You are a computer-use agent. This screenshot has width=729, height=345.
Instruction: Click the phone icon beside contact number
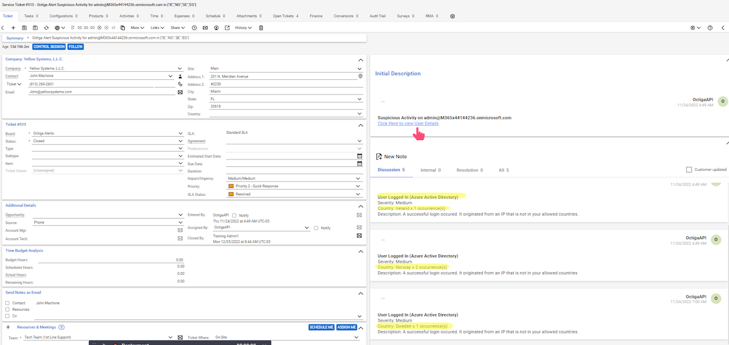click(x=180, y=84)
